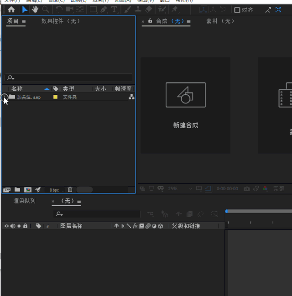Click the timeline current-time indicator marker

click(226, 212)
